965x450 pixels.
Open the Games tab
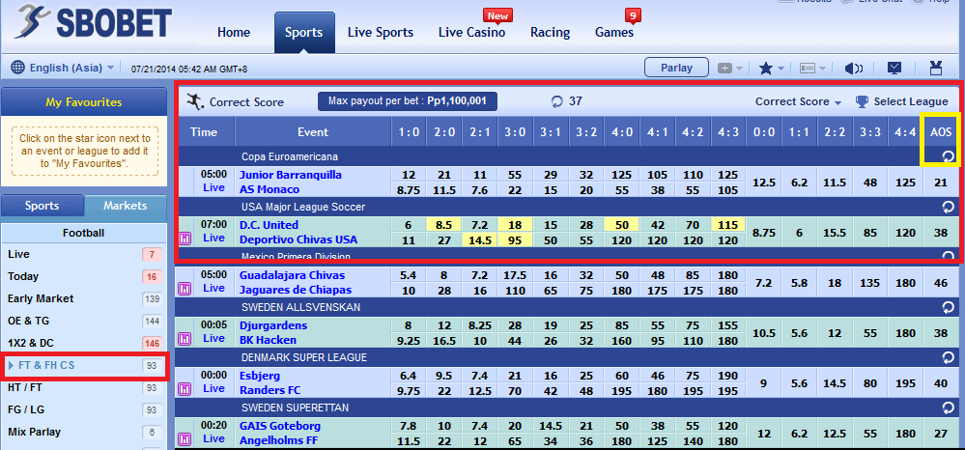coord(614,33)
